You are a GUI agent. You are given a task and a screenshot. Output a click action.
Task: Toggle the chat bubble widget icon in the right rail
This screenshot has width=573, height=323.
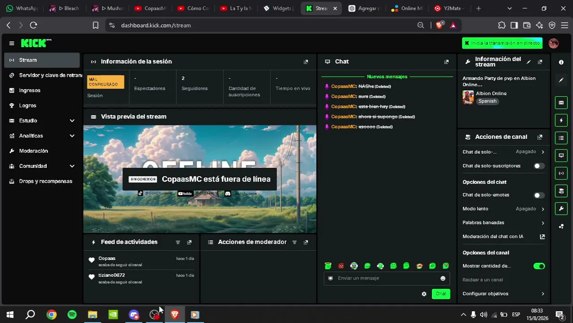(x=561, y=155)
